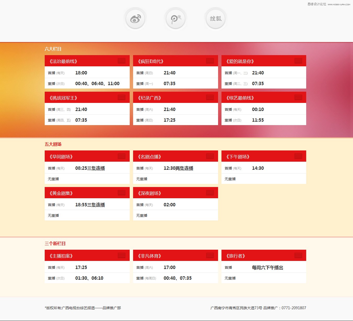Click the menu icon on 《深夜剧场》 card
This screenshot has height=321, width=353.
(210, 193)
